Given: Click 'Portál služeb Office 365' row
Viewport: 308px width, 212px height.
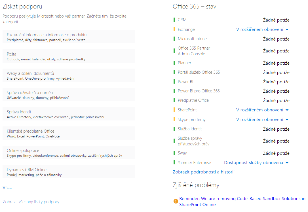Looking at the screenshot, I should click(x=232, y=72).
